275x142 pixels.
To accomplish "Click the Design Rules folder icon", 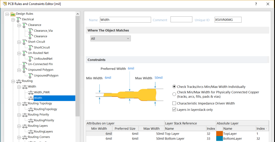I will point(13,14).
